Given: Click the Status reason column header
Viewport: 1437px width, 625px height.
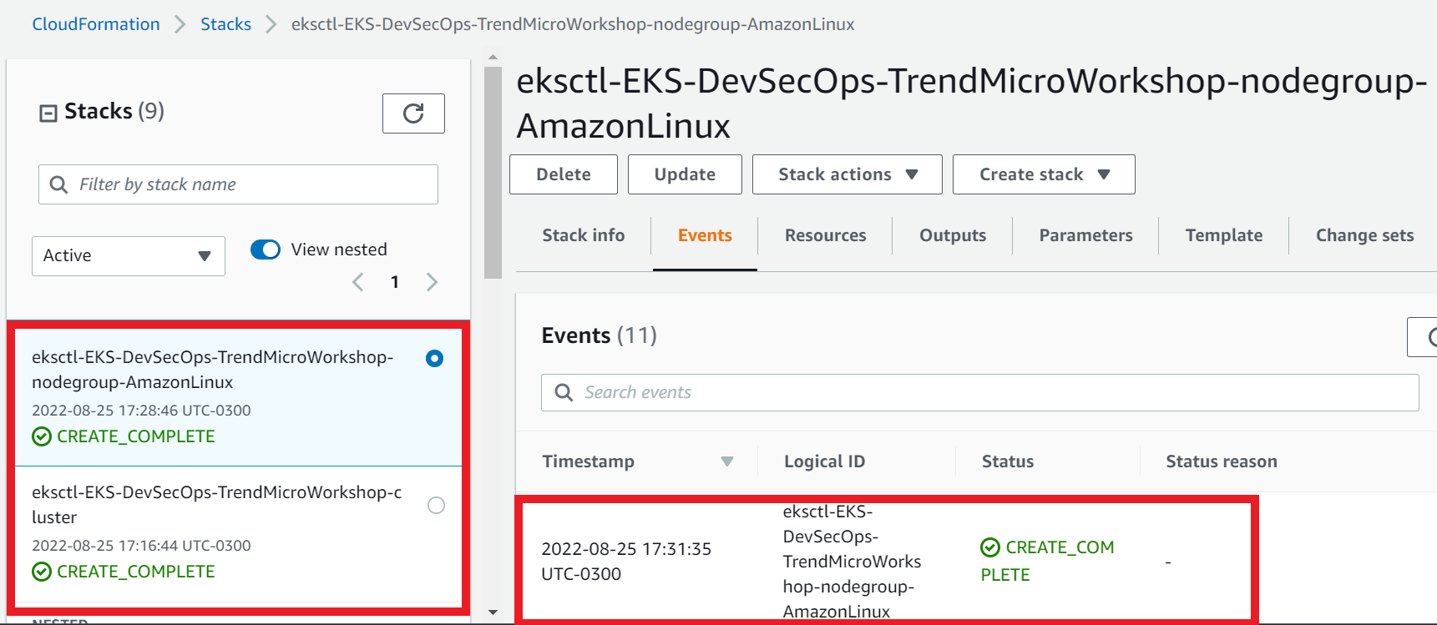Looking at the screenshot, I should tap(1222, 461).
